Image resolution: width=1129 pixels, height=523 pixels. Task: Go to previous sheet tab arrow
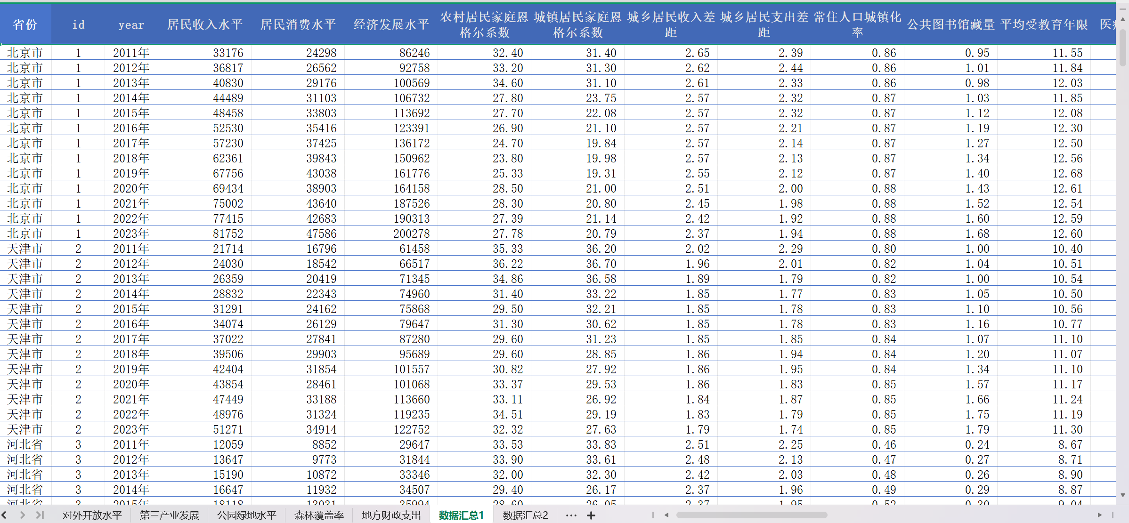[x=4, y=515]
